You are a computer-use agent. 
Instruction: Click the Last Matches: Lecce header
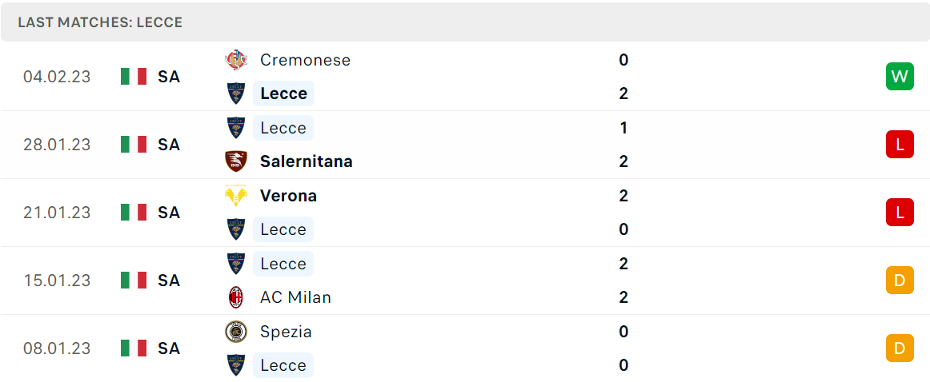click(100, 22)
